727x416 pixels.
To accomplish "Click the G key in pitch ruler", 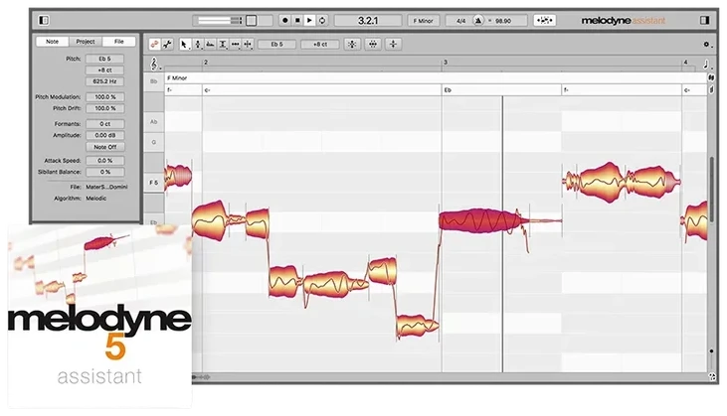I will [x=154, y=143].
